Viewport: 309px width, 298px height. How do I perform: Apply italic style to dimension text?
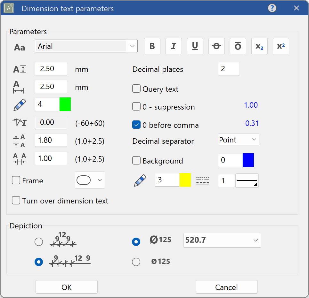[x=174, y=46]
